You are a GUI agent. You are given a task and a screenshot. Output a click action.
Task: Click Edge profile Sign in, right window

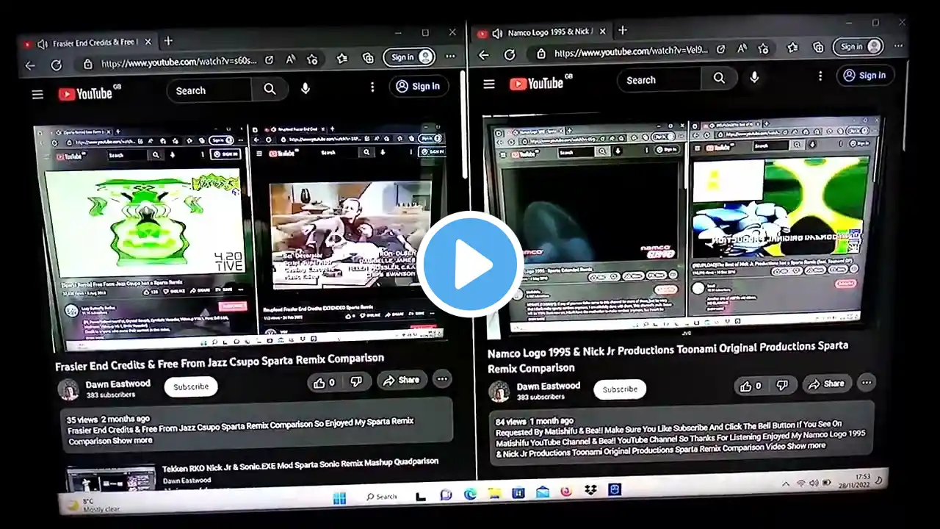point(858,46)
